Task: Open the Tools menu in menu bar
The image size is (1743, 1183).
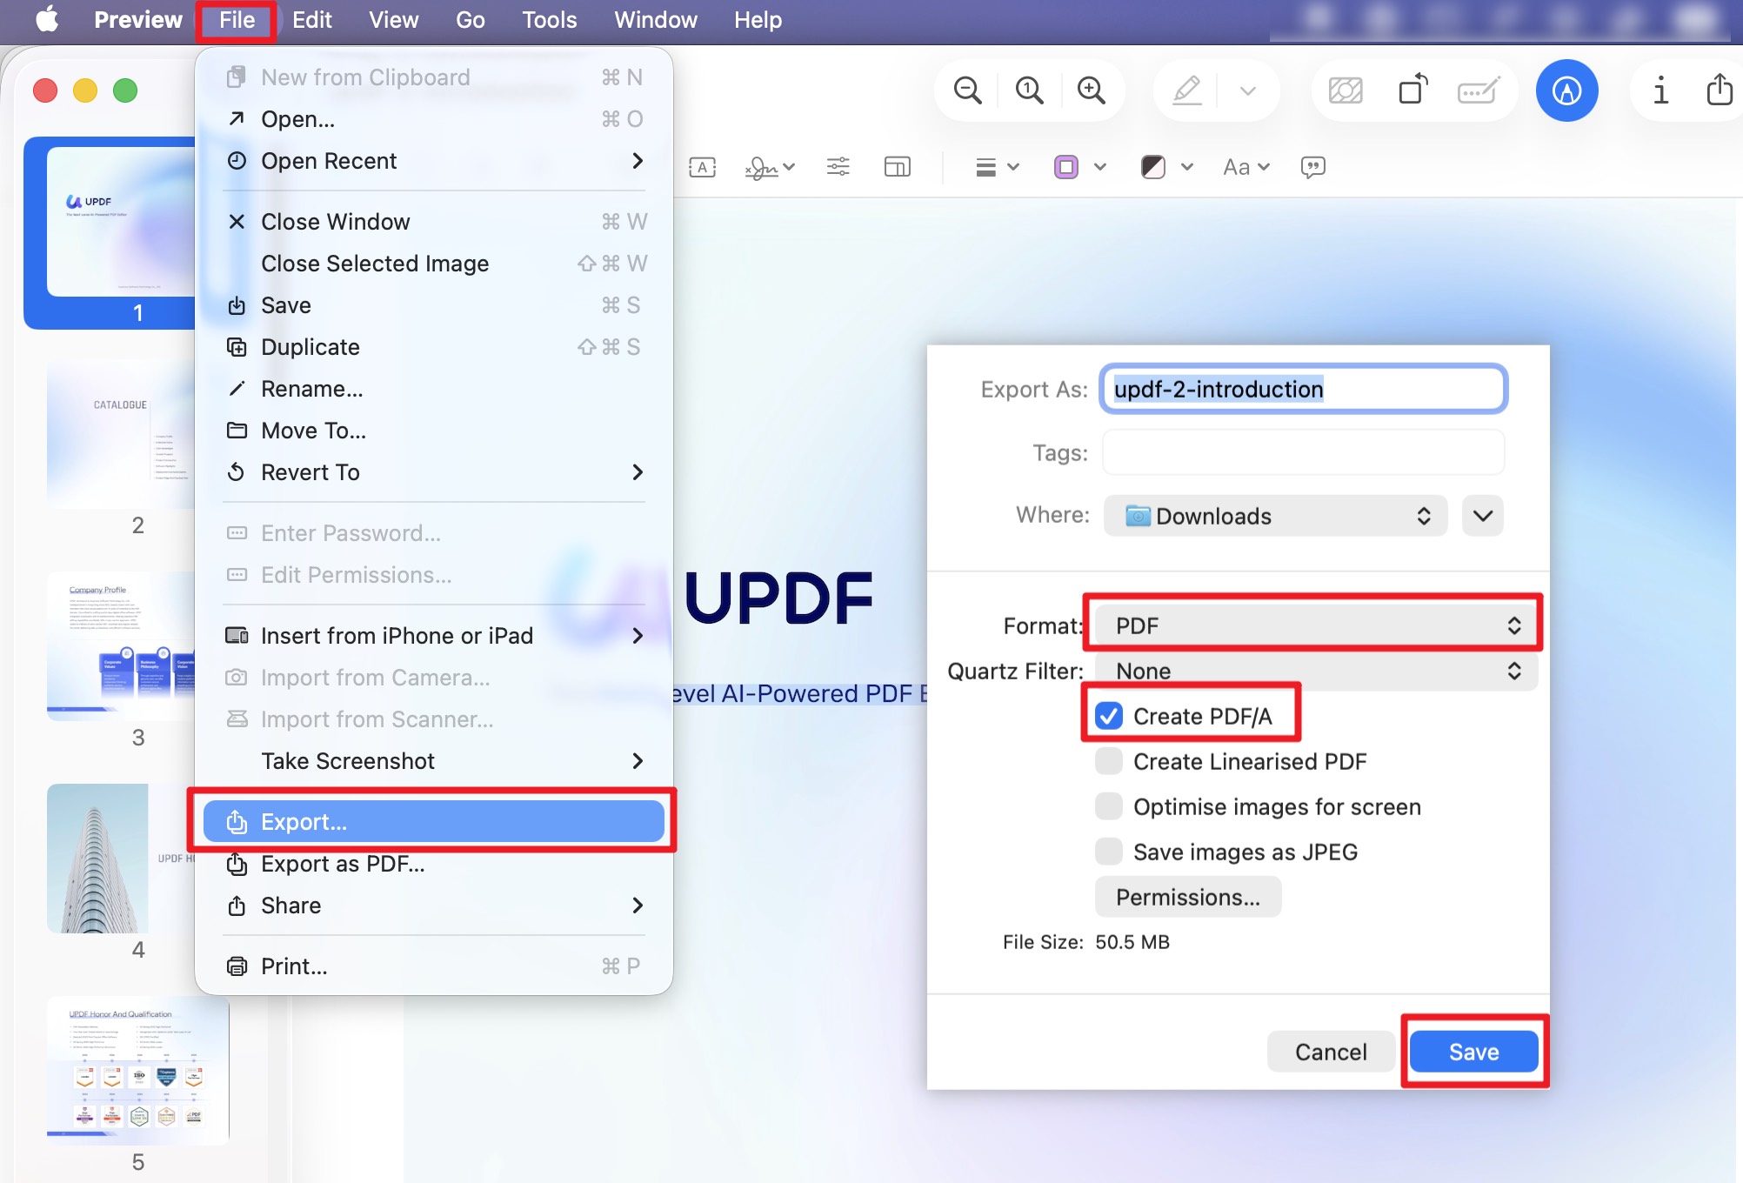Action: click(x=549, y=20)
